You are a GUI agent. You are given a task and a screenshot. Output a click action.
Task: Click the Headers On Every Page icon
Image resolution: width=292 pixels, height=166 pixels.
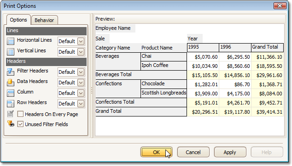[11, 114]
